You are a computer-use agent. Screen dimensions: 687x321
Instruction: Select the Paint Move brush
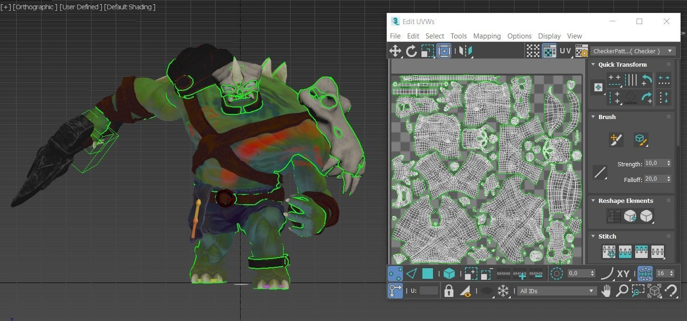pyautogui.click(x=616, y=139)
